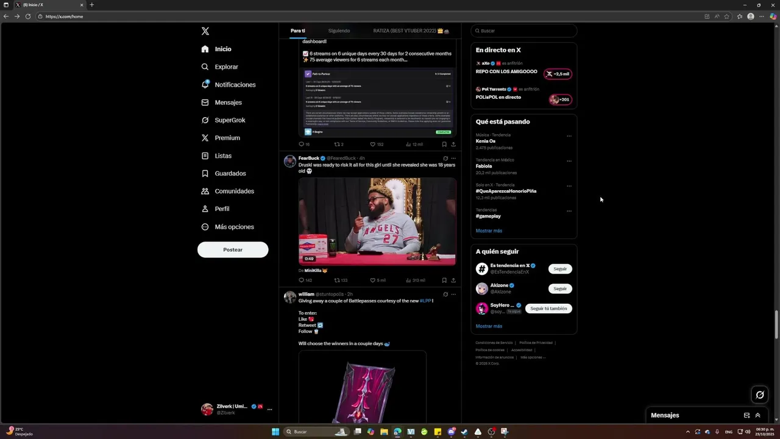
Task: Like FearBuck's post
Action: click(373, 280)
